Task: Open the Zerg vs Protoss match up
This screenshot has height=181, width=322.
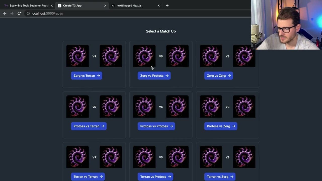Action: coord(154,76)
